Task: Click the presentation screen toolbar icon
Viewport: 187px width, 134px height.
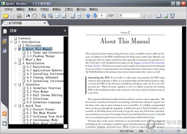Action: coord(172,16)
